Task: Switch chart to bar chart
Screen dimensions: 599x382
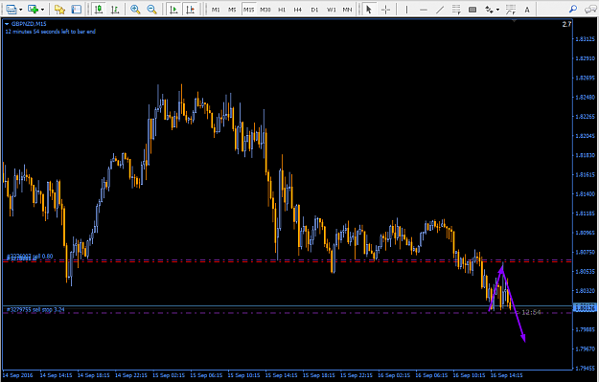Action: point(115,10)
